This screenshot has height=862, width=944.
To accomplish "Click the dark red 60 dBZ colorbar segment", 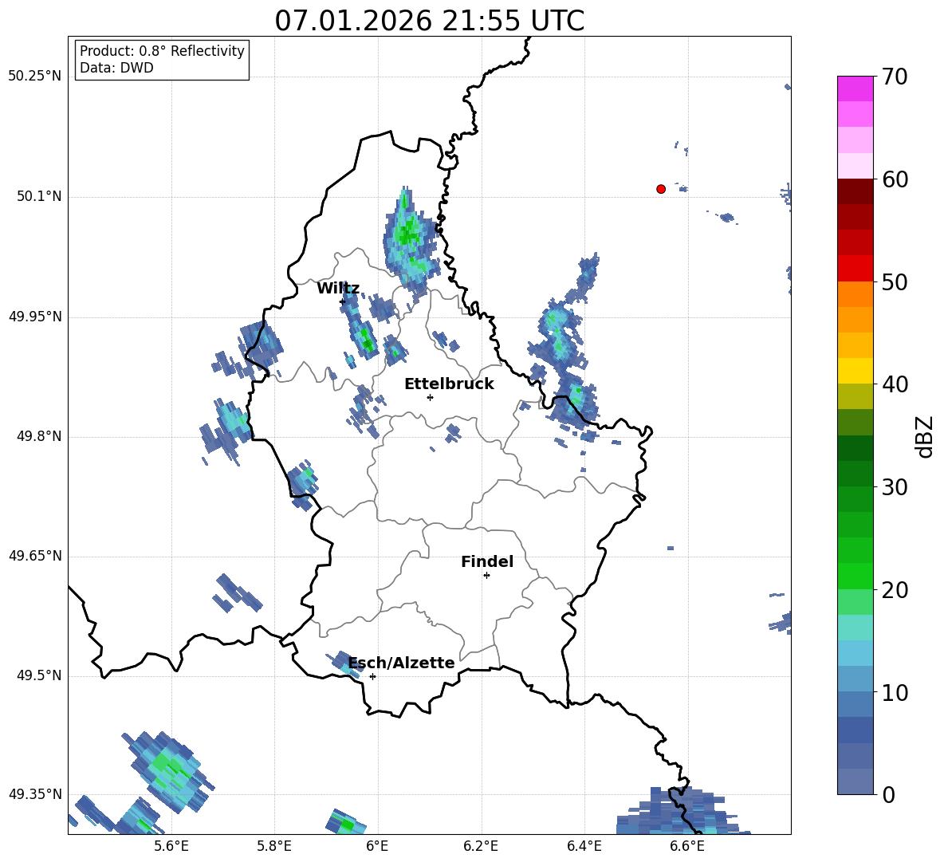I will [x=855, y=191].
